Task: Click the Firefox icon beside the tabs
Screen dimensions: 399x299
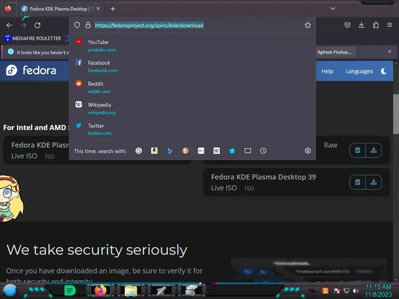Action: pos(8,9)
